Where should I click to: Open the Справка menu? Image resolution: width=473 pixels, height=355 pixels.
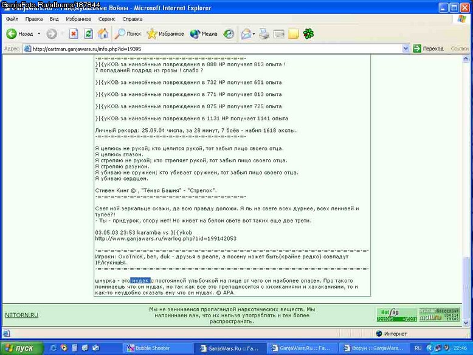(133, 19)
